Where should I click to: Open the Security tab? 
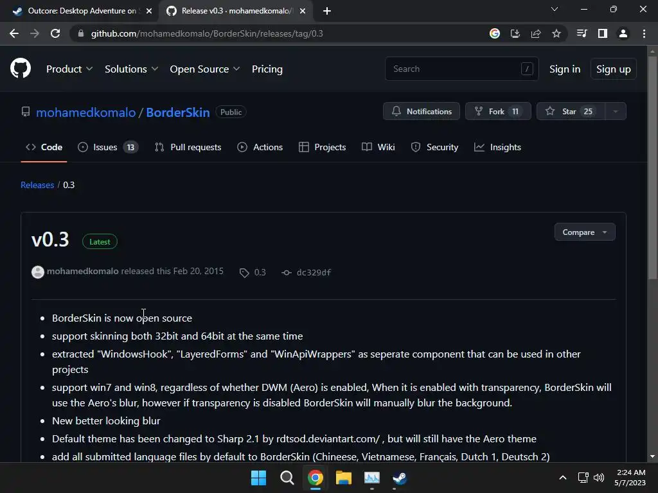(x=434, y=147)
